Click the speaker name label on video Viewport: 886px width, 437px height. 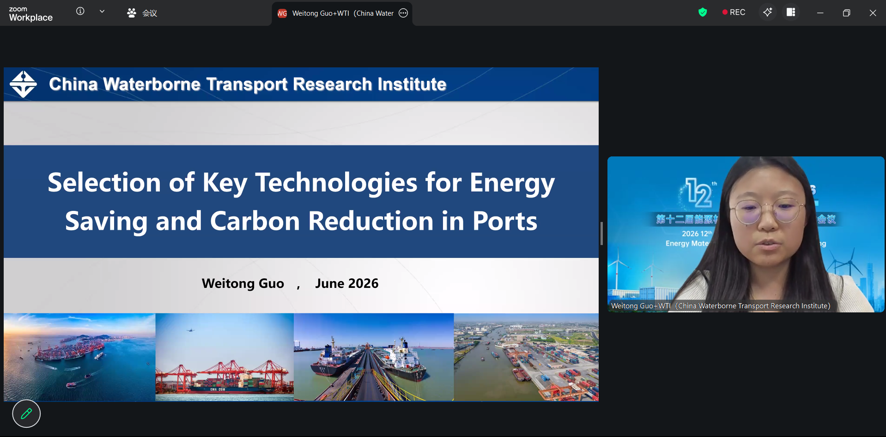(720, 305)
